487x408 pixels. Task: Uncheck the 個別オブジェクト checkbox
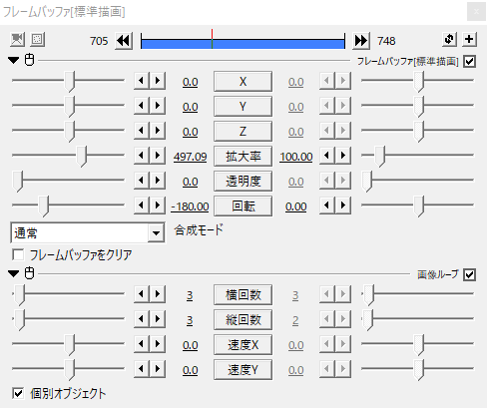[x=18, y=393]
